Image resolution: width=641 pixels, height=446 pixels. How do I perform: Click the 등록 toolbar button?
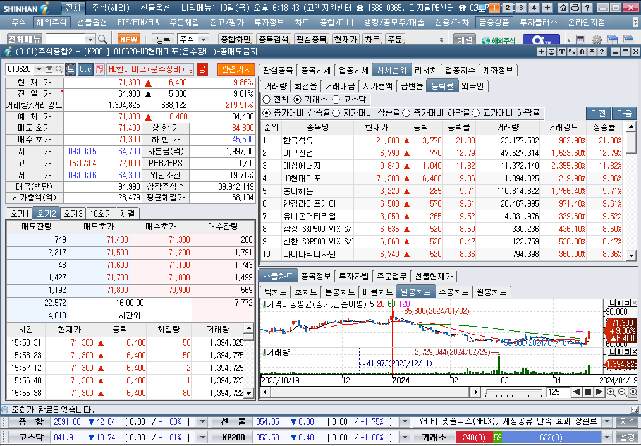[163, 39]
